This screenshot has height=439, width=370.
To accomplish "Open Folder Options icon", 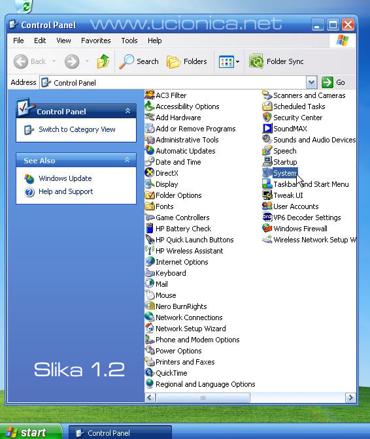I will click(150, 195).
